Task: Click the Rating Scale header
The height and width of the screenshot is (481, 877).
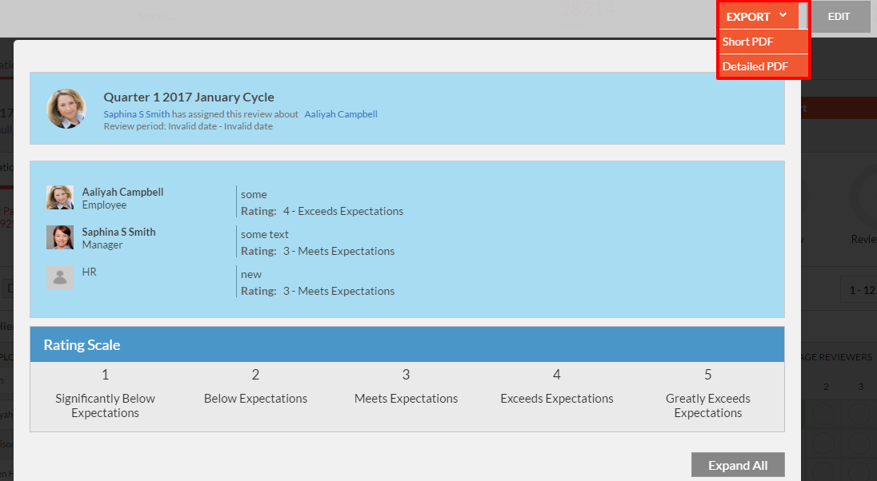Action: (x=407, y=344)
